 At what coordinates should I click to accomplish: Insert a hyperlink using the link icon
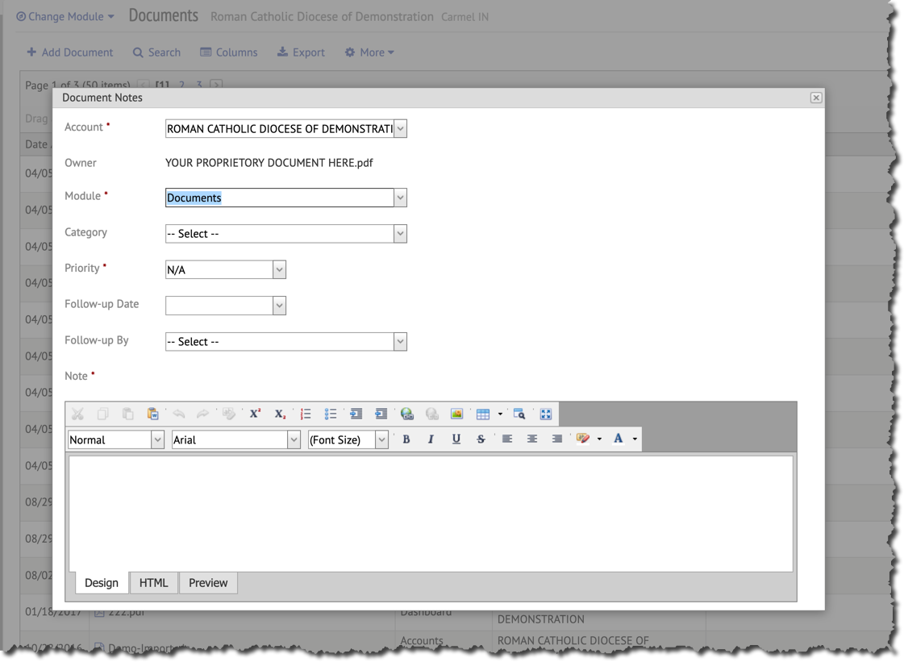407,414
